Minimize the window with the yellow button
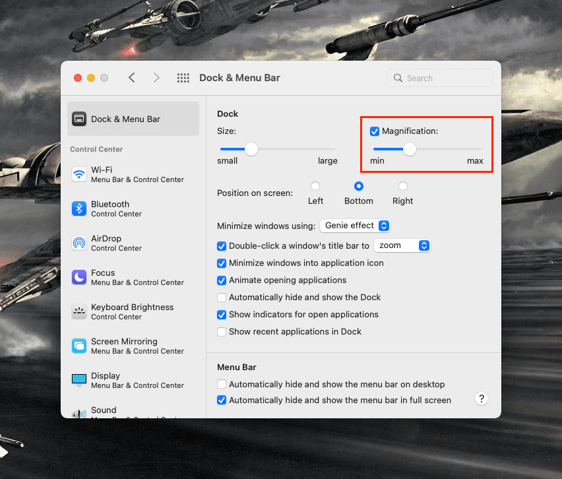 [91, 78]
